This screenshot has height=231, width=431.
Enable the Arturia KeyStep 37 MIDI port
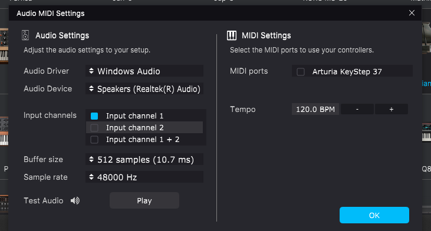301,72
